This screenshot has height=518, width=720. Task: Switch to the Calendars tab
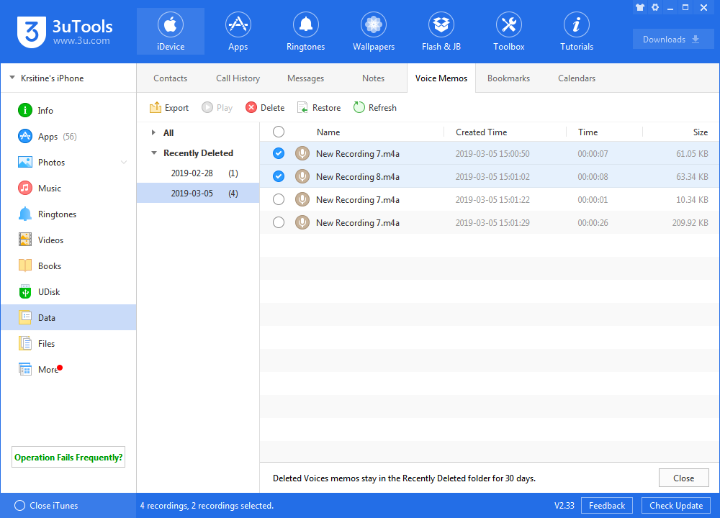click(577, 78)
